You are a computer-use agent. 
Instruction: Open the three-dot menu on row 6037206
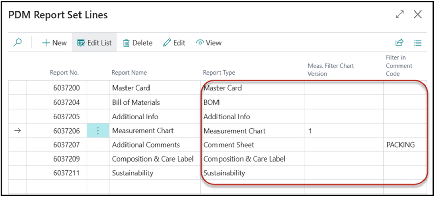(98, 131)
